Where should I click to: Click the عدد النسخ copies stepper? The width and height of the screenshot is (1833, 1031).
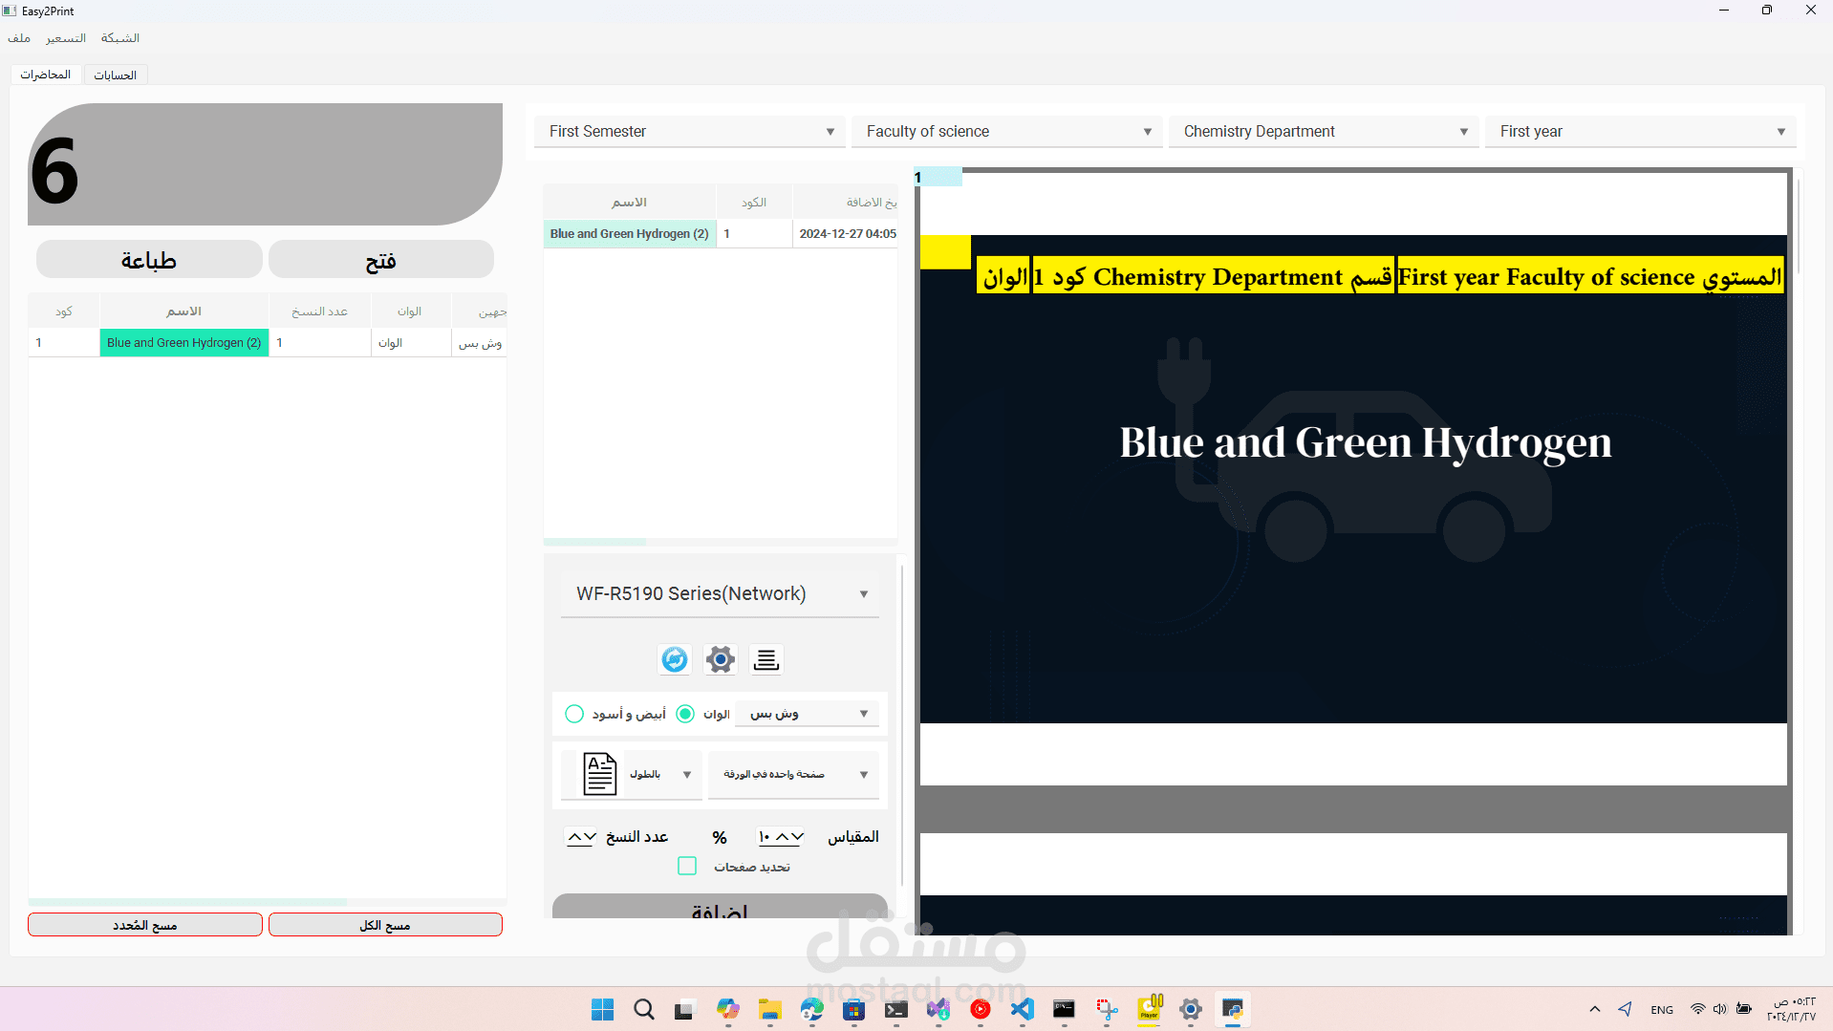coord(582,837)
